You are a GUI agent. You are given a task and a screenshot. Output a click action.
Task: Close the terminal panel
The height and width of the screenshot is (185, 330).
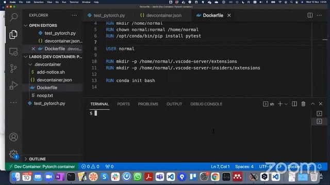coord(321,104)
